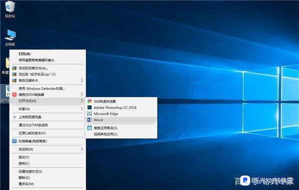299x190 pixels.
Task: Choose 使用美图秀秀编辑和美化 in the context menu
Action: (x=36, y=60)
